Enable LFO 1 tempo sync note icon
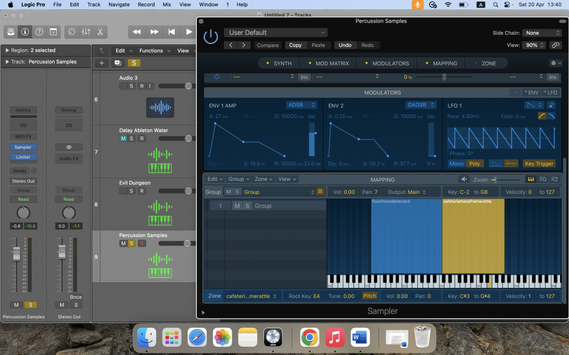569x355 pixels. point(551,105)
